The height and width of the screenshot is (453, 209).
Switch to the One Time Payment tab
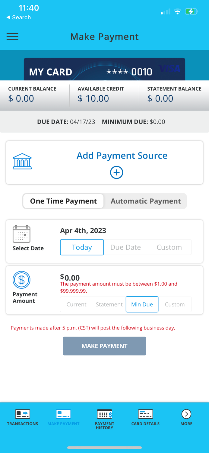pyautogui.click(x=63, y=201)
